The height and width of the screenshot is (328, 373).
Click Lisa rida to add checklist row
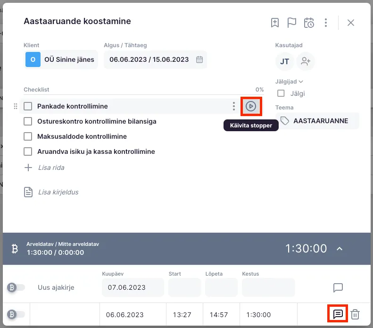[50, 168]
